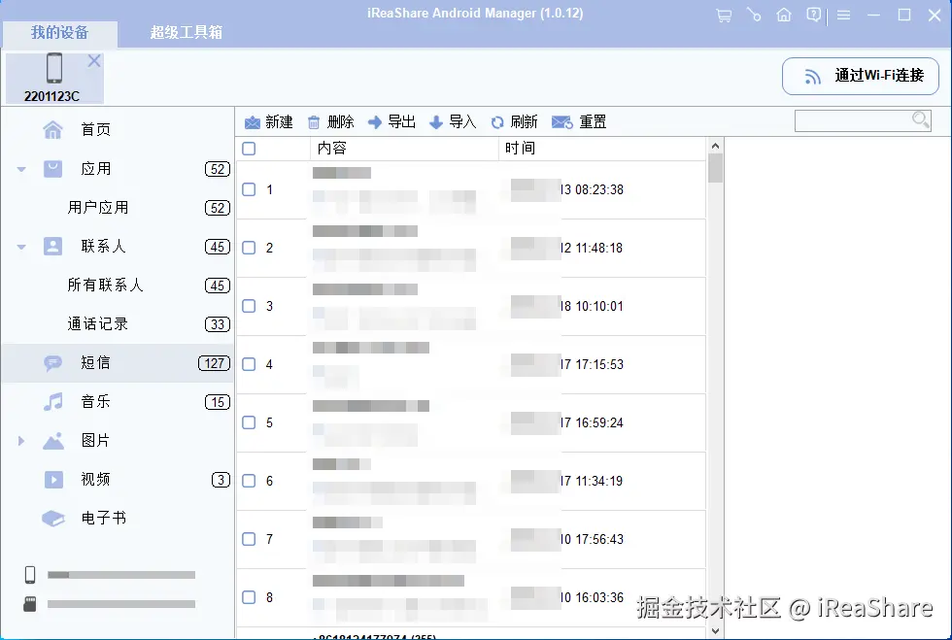The height and width of the screenshot is (640, 952).
Task: Check the checkbox for message row 5
Action: click(x=248, y=422)
